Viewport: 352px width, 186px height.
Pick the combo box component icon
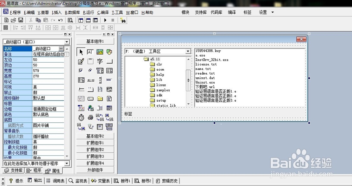100,71
